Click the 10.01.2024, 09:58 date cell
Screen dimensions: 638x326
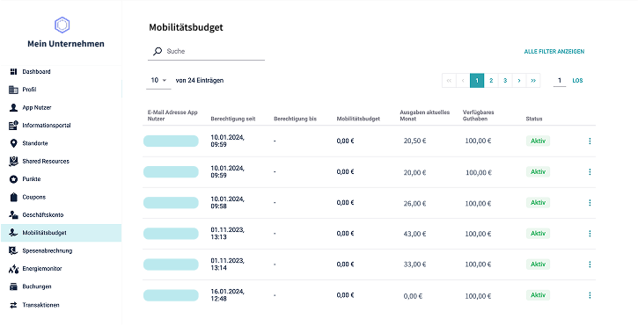[227, 202]
